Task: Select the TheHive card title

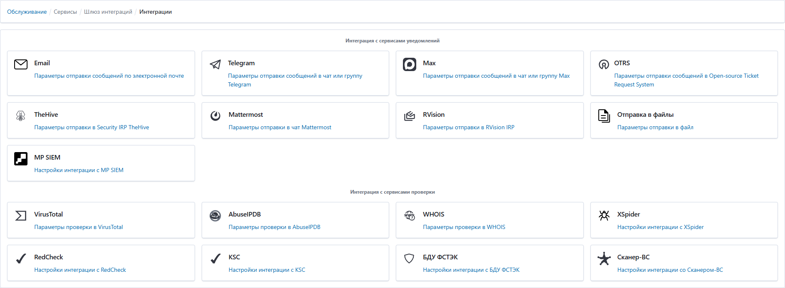Action: click(x=46, y=114)
